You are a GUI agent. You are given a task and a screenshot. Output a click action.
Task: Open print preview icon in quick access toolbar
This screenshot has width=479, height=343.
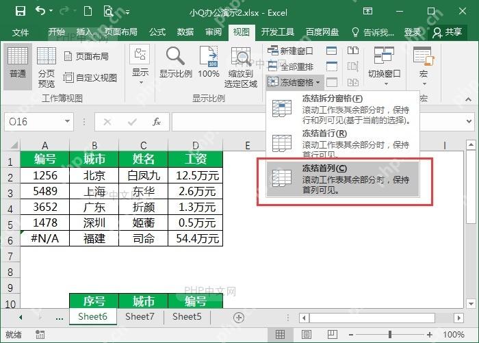(108, 12)
